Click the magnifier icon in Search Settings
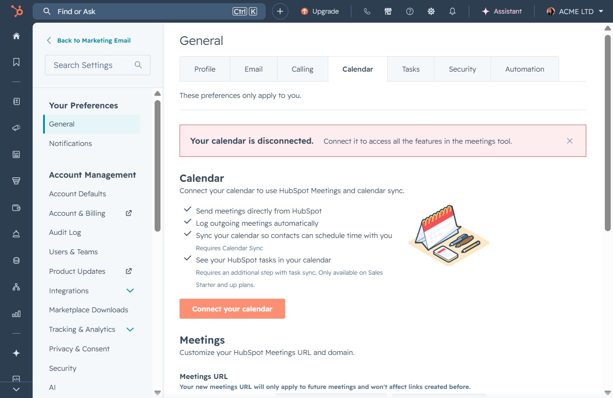 click(138, 65)
